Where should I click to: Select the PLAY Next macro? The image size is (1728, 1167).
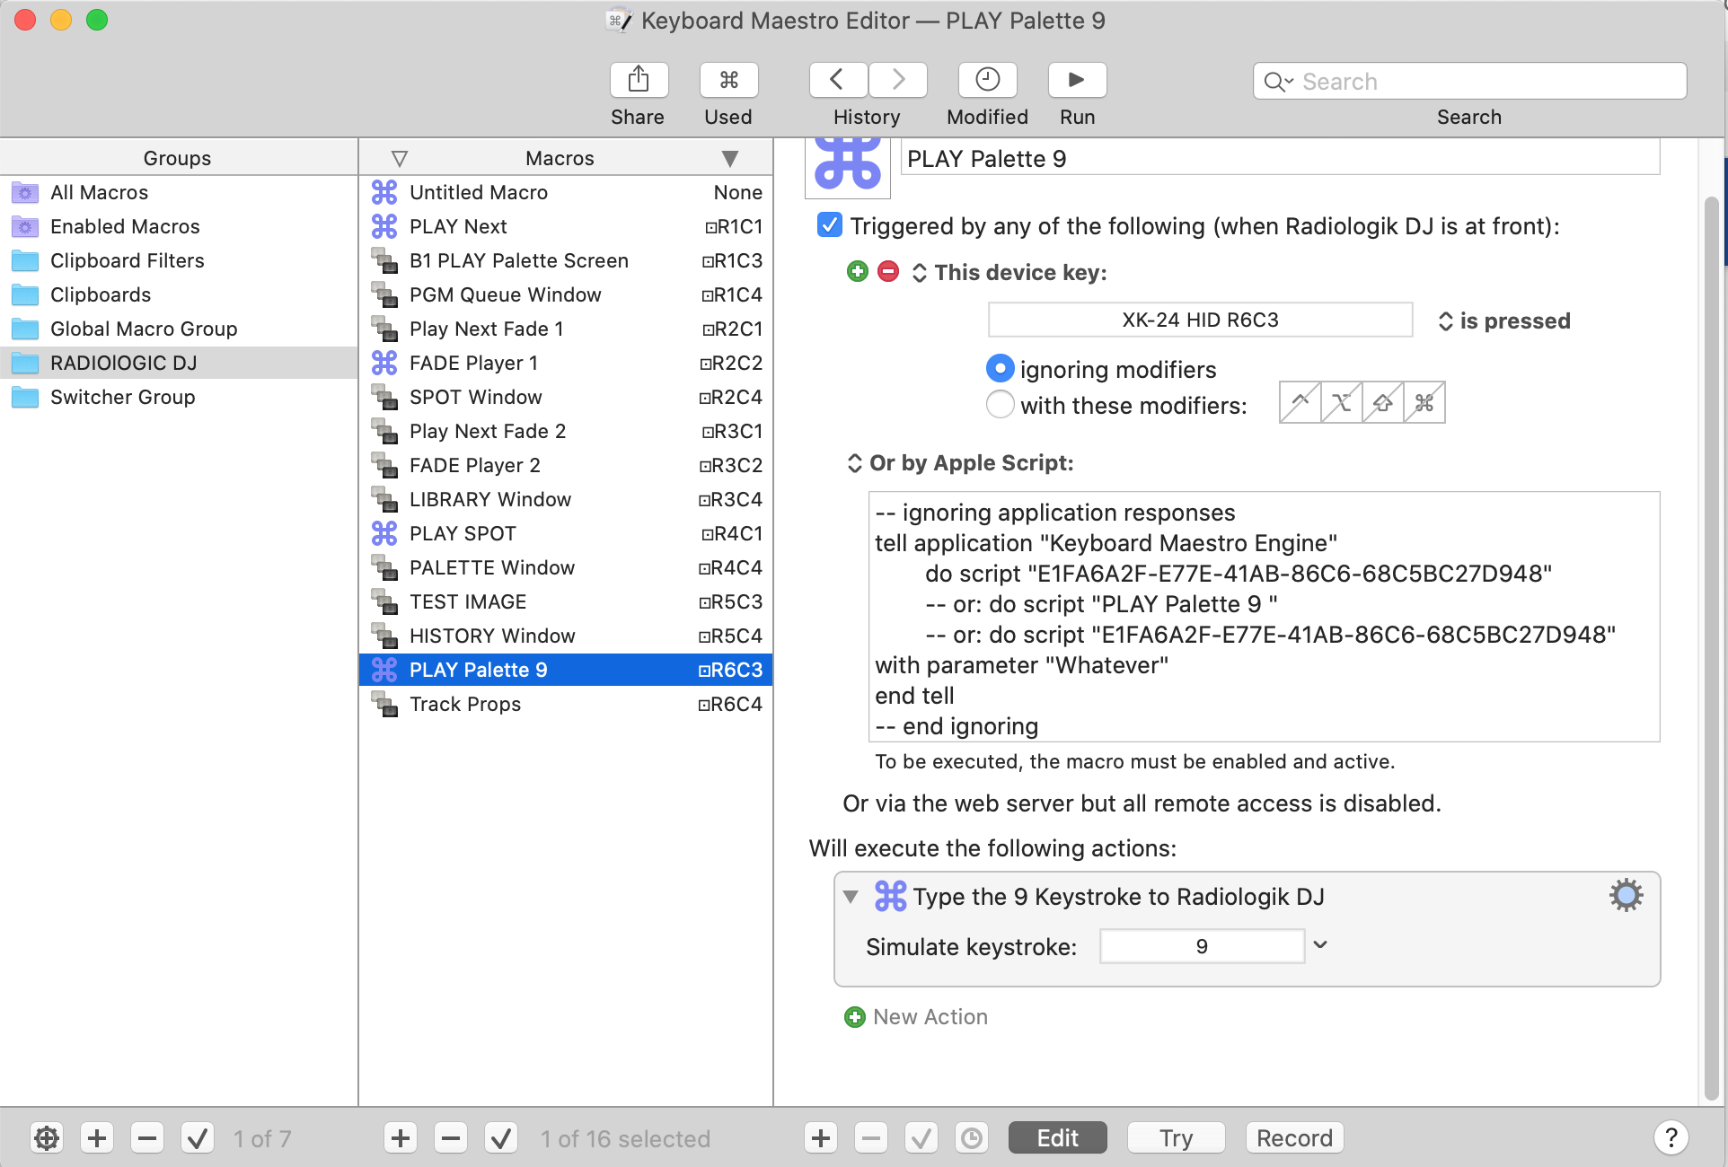[566, 226]
